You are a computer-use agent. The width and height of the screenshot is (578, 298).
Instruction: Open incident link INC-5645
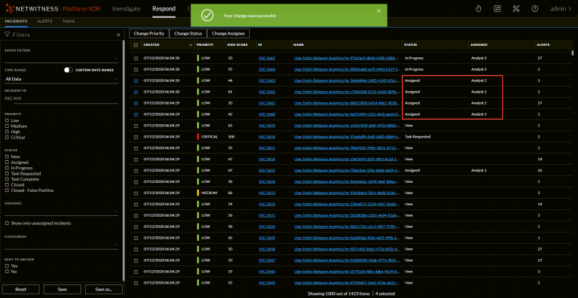(x=267, y=283)
